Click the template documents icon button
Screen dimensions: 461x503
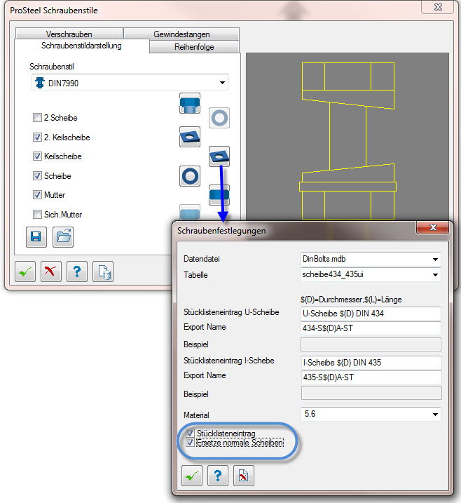[x=103, y=271]
